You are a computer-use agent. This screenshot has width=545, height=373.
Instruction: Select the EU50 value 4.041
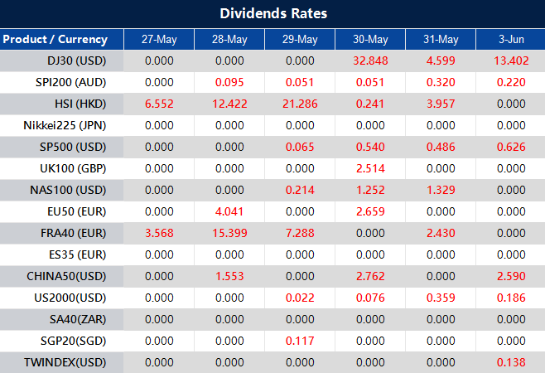pyautogui.click(x=229, y=211)
